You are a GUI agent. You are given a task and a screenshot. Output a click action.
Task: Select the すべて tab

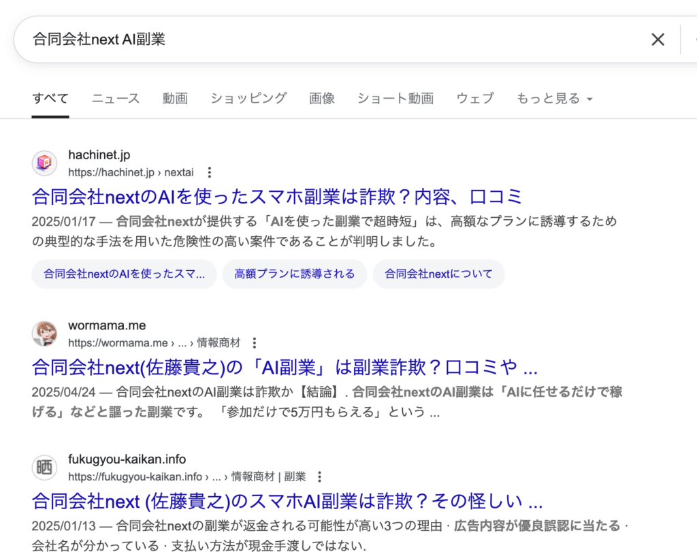tap(50, 98)
